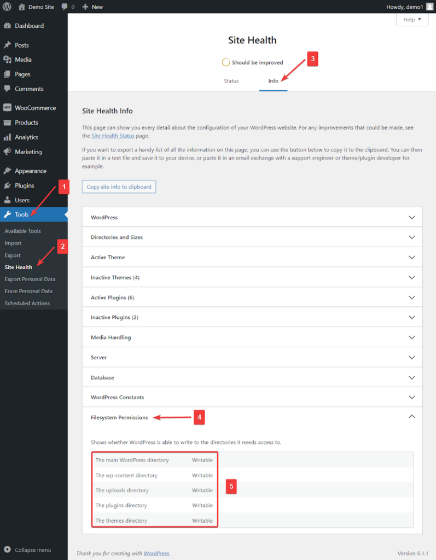
Task: Click the Users person icon
Action: coord(7,200)
